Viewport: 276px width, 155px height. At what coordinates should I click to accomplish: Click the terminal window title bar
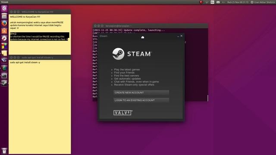(x=151, y=26)
